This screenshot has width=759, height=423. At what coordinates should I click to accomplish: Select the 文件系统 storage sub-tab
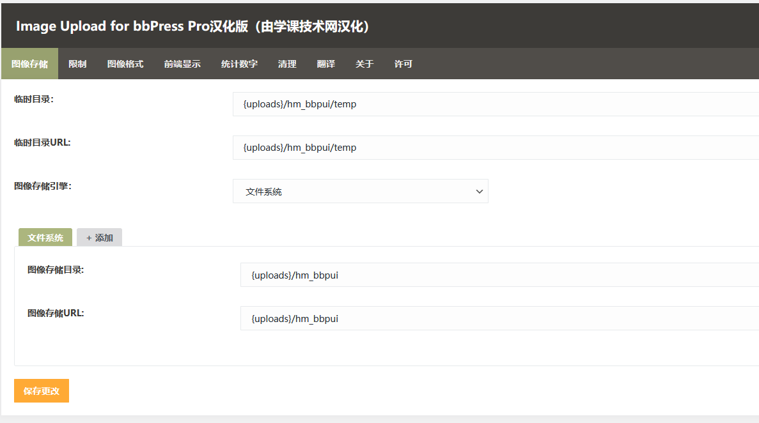[45, 238]
